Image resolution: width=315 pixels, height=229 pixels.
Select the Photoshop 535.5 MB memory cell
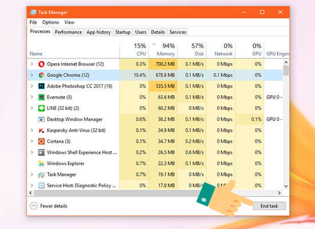click(163, 86)
